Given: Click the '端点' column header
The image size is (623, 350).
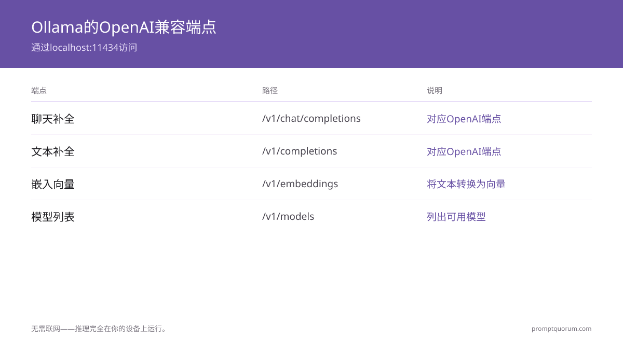Looking at the screenshot, I should click(x=39, y=91).
